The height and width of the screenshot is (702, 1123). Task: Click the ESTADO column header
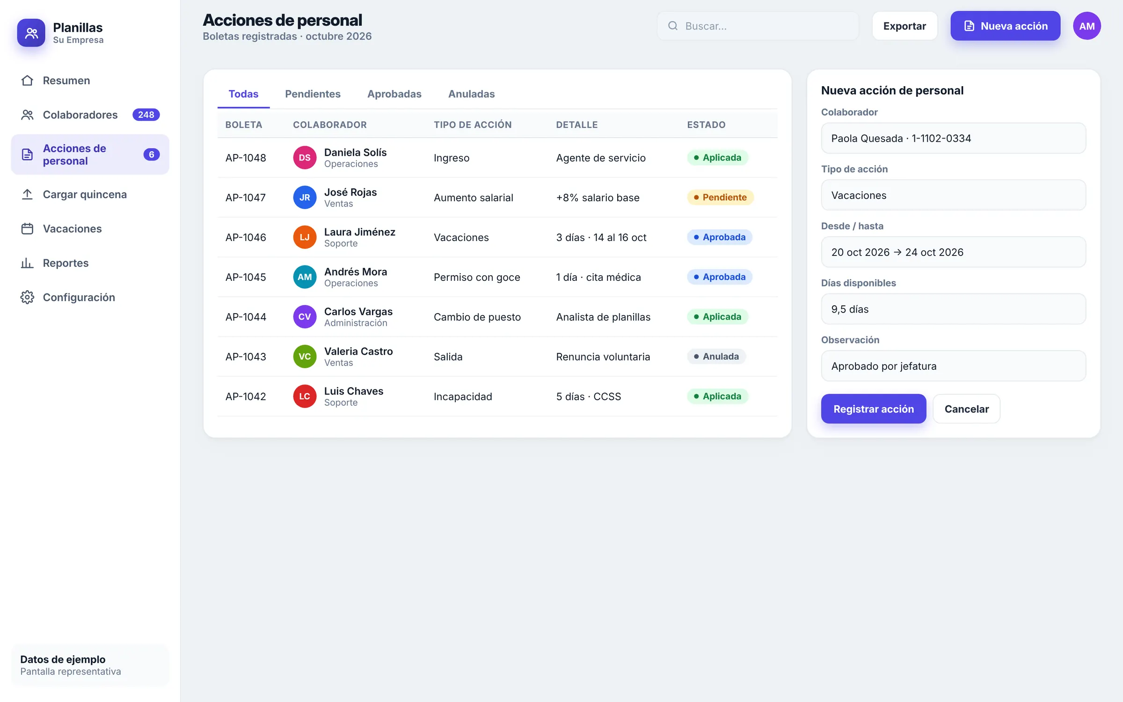click(706, 124)
